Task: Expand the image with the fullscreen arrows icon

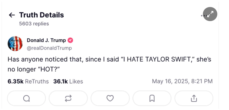Action: click(x=210, y=14)
